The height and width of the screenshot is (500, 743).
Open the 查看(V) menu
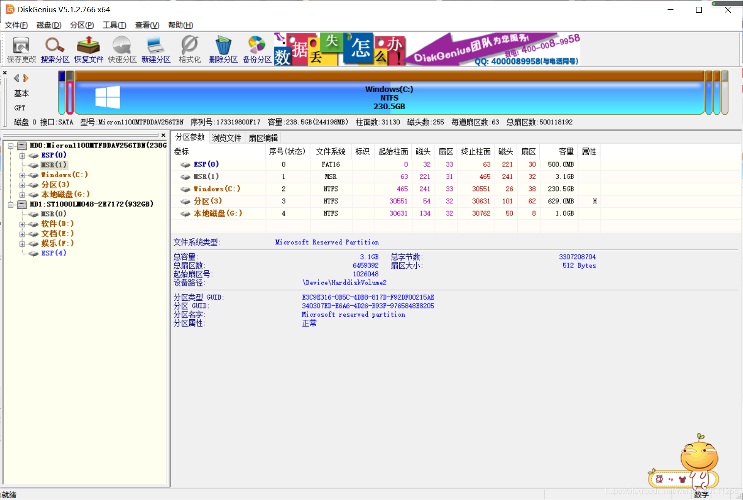click(147, 25)
